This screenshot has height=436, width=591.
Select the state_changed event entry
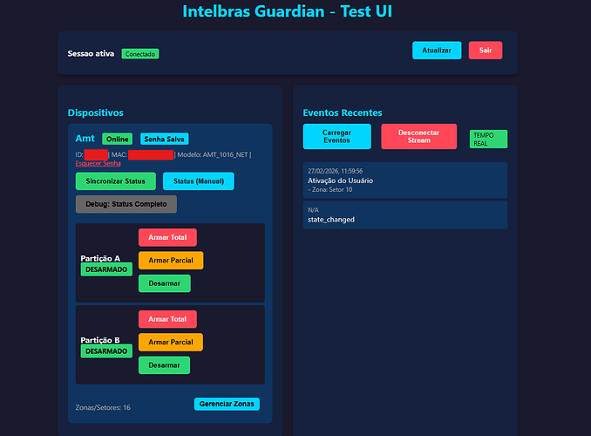(x=405, y=215)
